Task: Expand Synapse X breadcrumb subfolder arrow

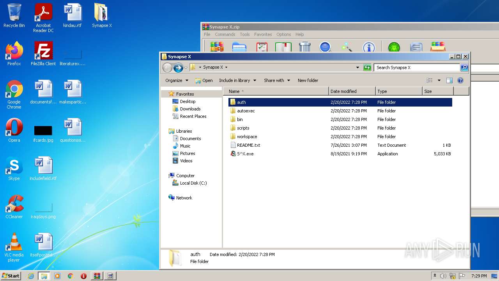Action: tap(226, 68)
